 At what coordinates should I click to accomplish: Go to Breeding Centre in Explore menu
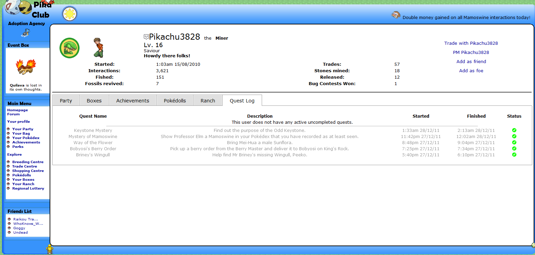click(28, 162)
